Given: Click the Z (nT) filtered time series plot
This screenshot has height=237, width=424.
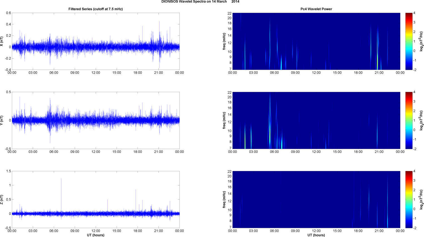Looking at the screenshot, I should (96, 200).
